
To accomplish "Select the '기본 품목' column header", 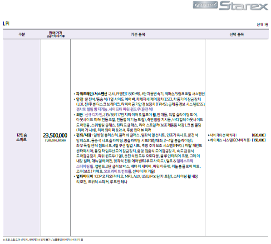I will (x=138, y=34).
